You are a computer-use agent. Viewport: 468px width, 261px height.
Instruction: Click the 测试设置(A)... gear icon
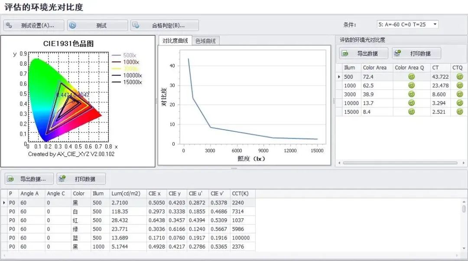9,25
